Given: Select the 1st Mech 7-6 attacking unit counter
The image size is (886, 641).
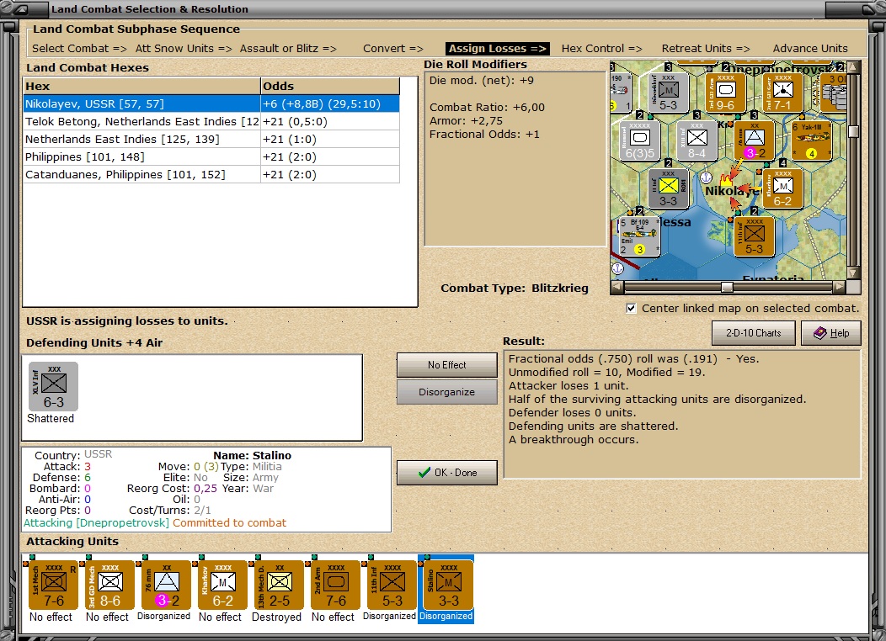Looking at the screenshot, I should pyautogui.click(x=51, y=585).
